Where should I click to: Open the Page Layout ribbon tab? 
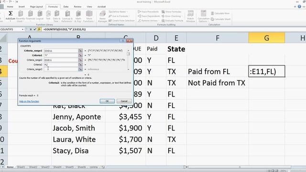(x=36, y=7)
